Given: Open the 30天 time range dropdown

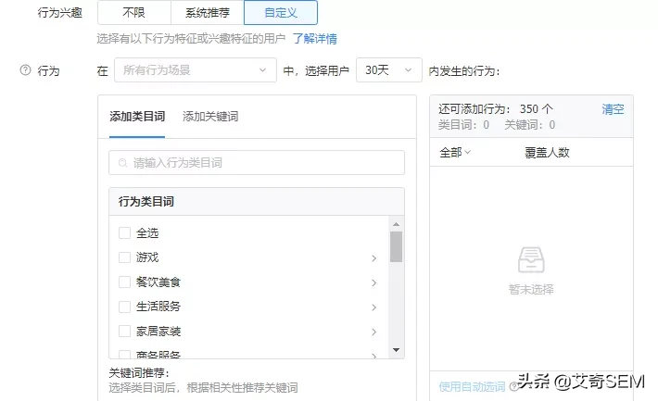Looking at the screenshot, I should click(389, 70).
